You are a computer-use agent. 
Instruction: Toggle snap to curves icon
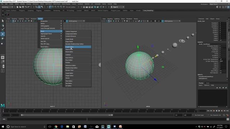[53, 7]
